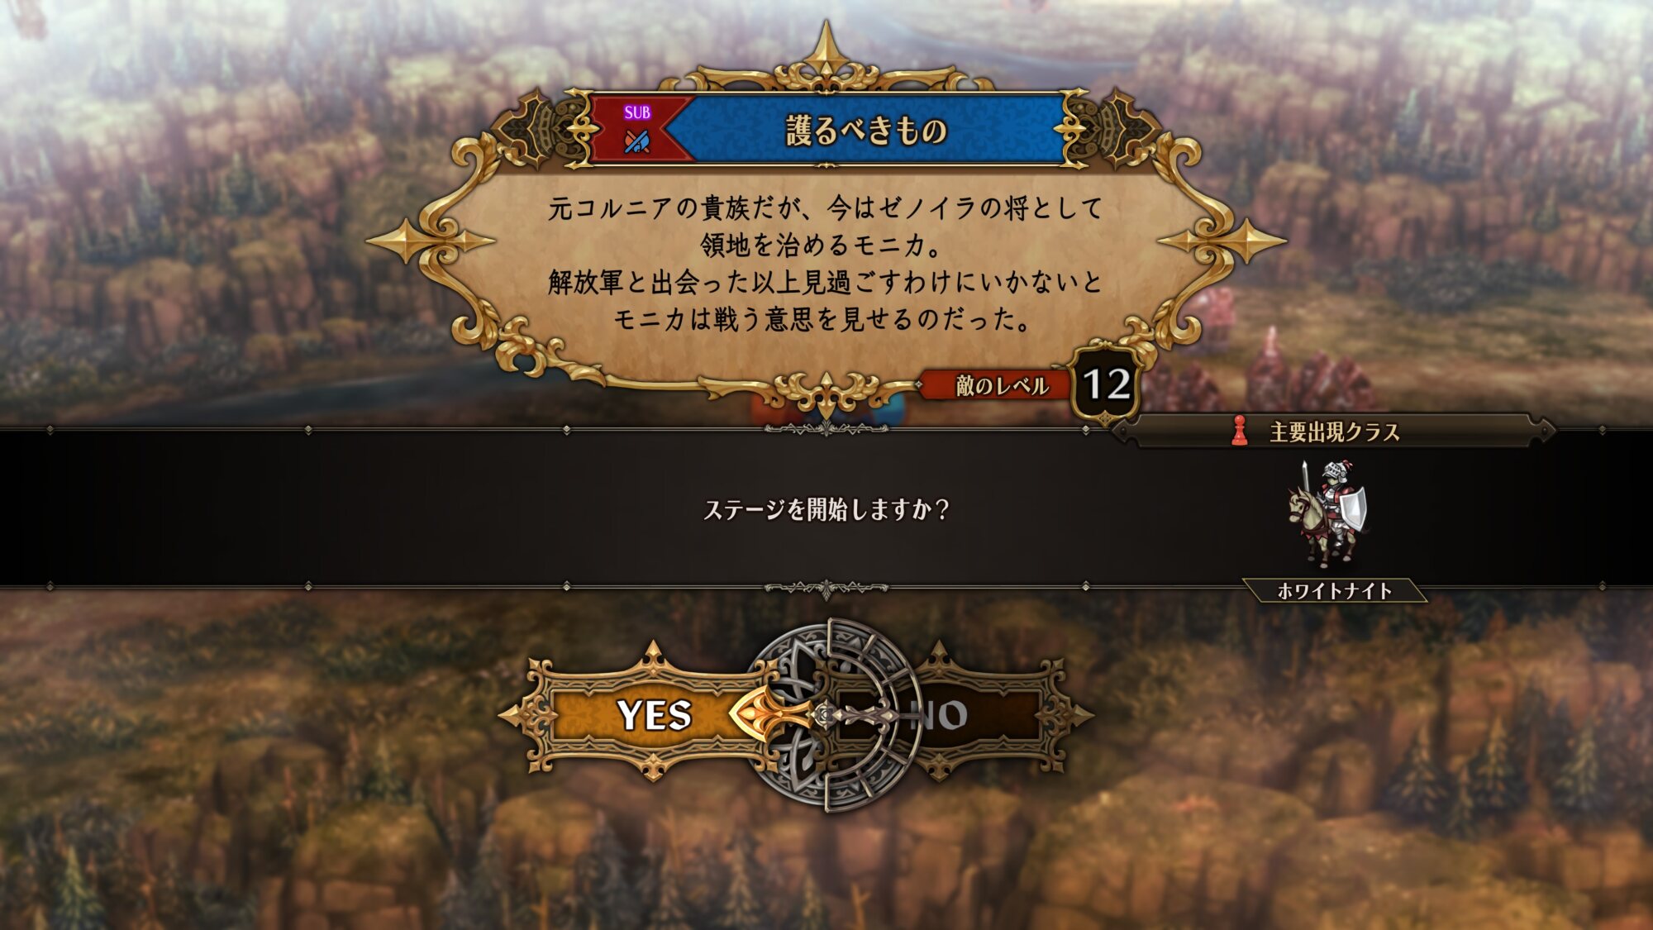Click the White Knight class sprite
The width and height of the screenshot is (1653, 930).
[x=1328, y=513]
